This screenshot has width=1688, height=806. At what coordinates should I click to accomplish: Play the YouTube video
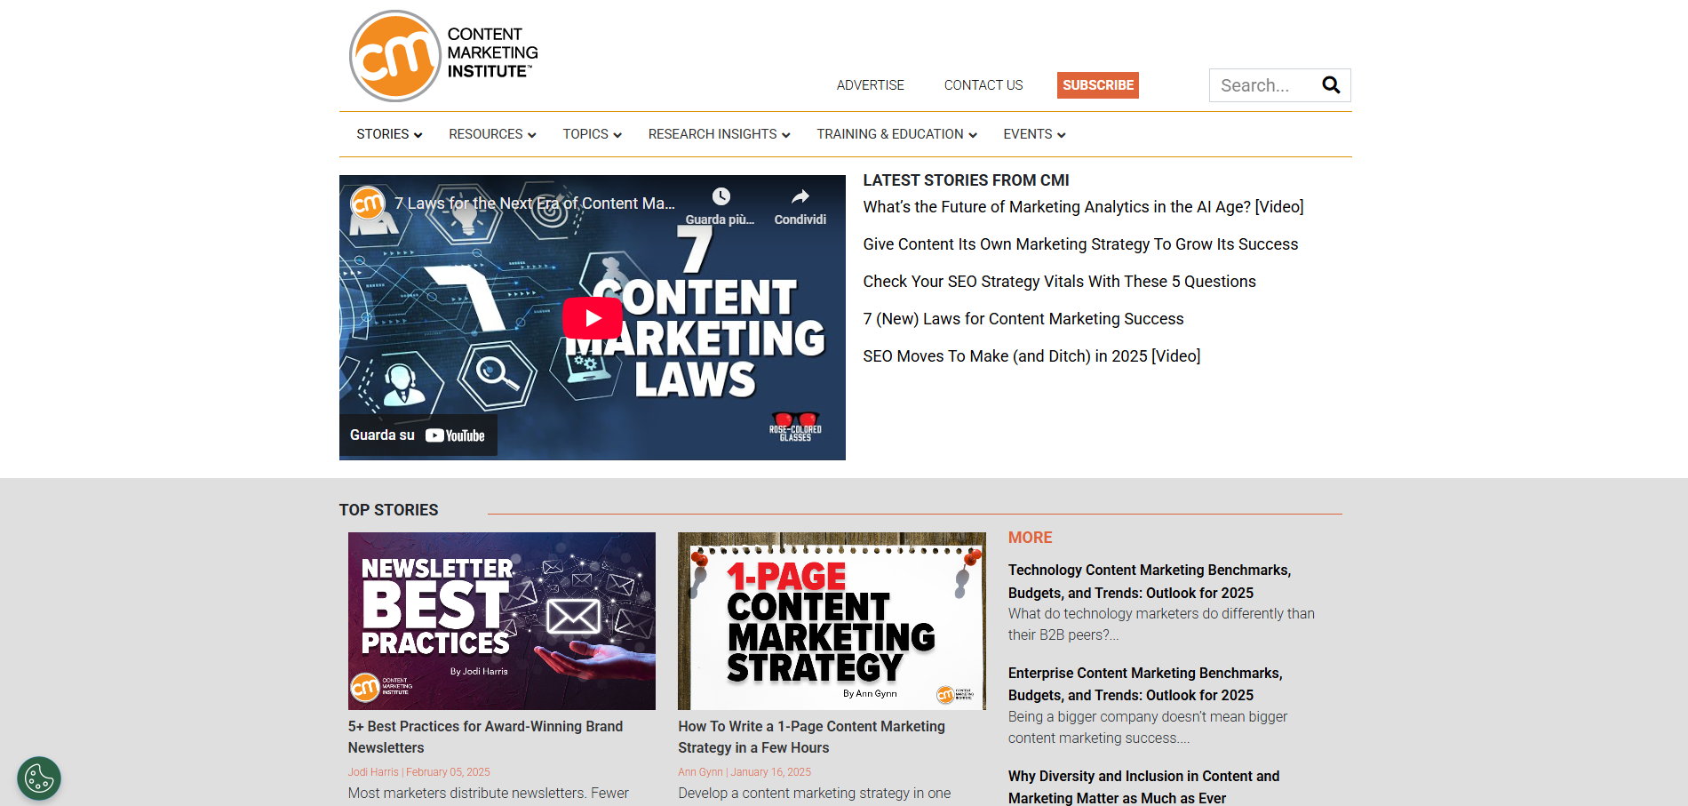coord(593,318)
